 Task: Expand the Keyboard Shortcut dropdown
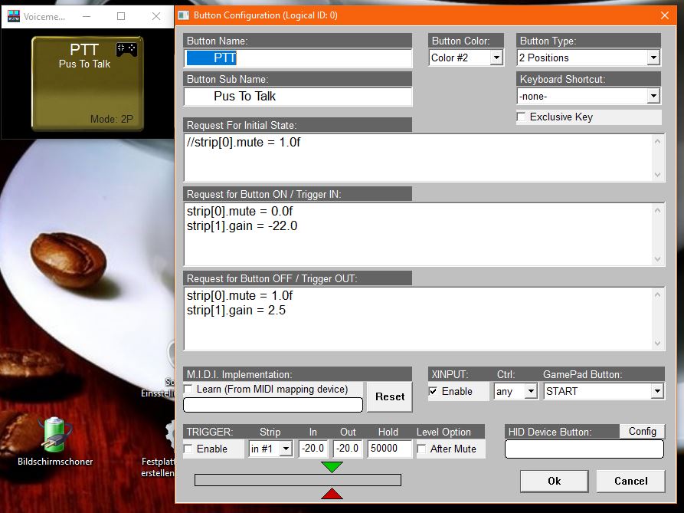pos(653,96)
